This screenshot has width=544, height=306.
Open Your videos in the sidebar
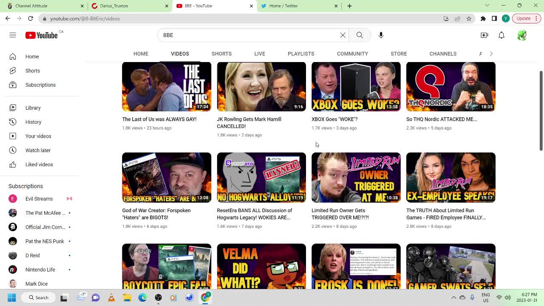point(39,136)
